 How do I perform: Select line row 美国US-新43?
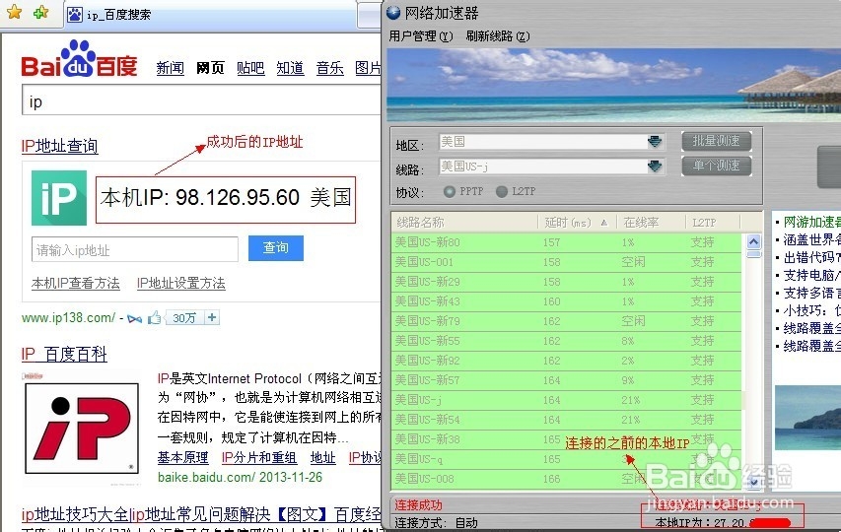[567, 301]
